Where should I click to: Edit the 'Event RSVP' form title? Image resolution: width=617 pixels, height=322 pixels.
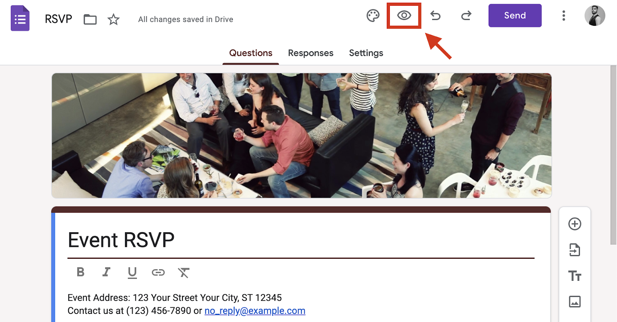pos(121,240)
